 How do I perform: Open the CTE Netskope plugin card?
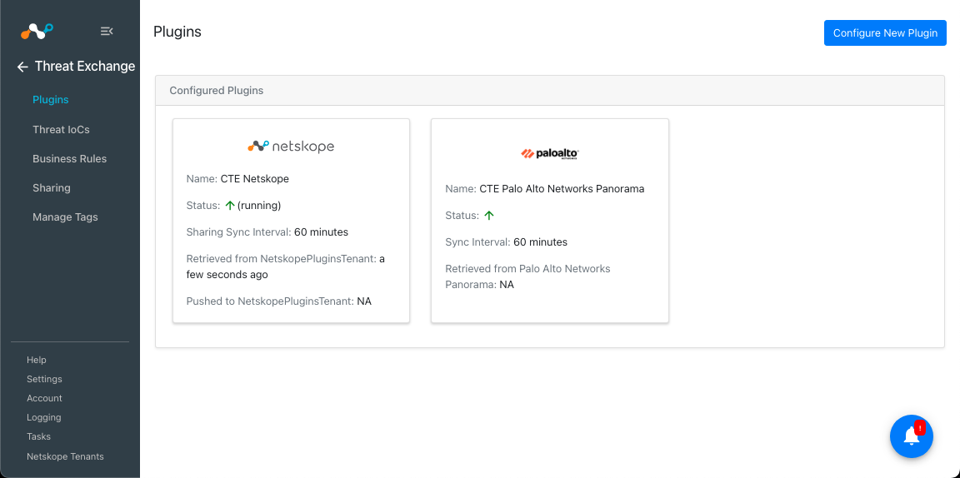tap(292, 221)
